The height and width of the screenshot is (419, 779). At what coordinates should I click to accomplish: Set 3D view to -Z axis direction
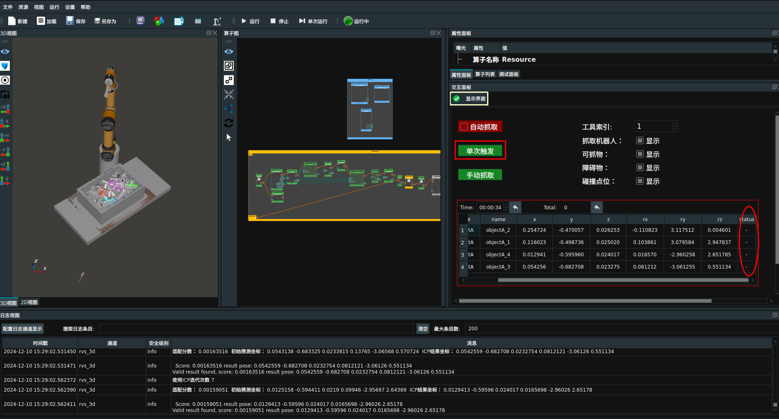point(5,180)
